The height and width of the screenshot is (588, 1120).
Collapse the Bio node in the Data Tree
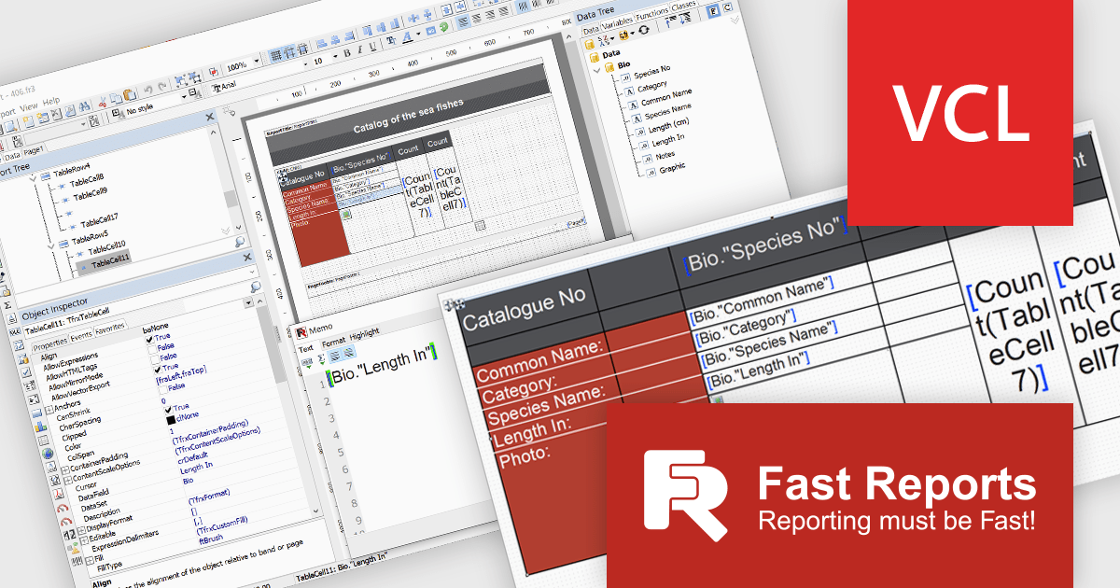pyautogui.click(x=597, y=70)
